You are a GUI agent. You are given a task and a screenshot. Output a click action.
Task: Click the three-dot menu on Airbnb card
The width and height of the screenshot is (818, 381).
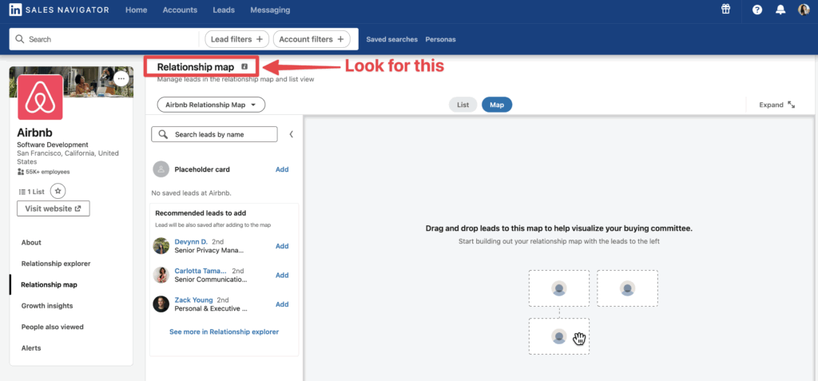121,79
